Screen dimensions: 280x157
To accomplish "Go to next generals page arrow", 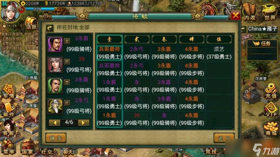I will (83, 123).
